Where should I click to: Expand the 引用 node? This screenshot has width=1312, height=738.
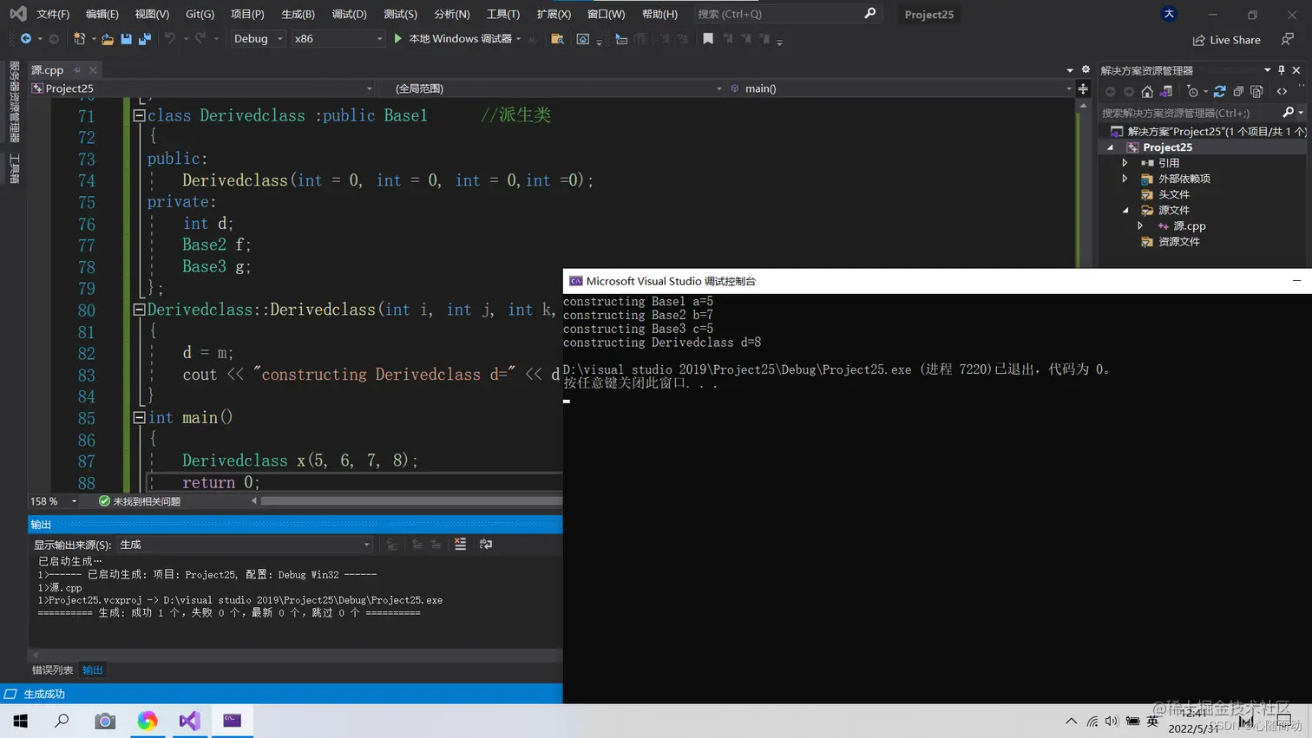1125,163
